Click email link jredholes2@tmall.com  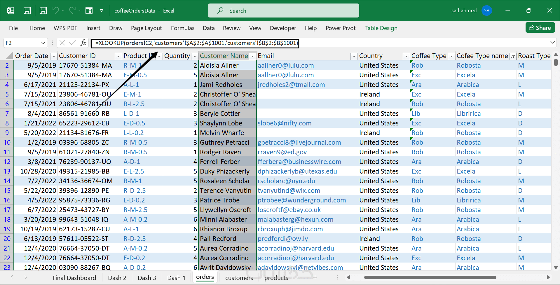[x=291, y=85]
